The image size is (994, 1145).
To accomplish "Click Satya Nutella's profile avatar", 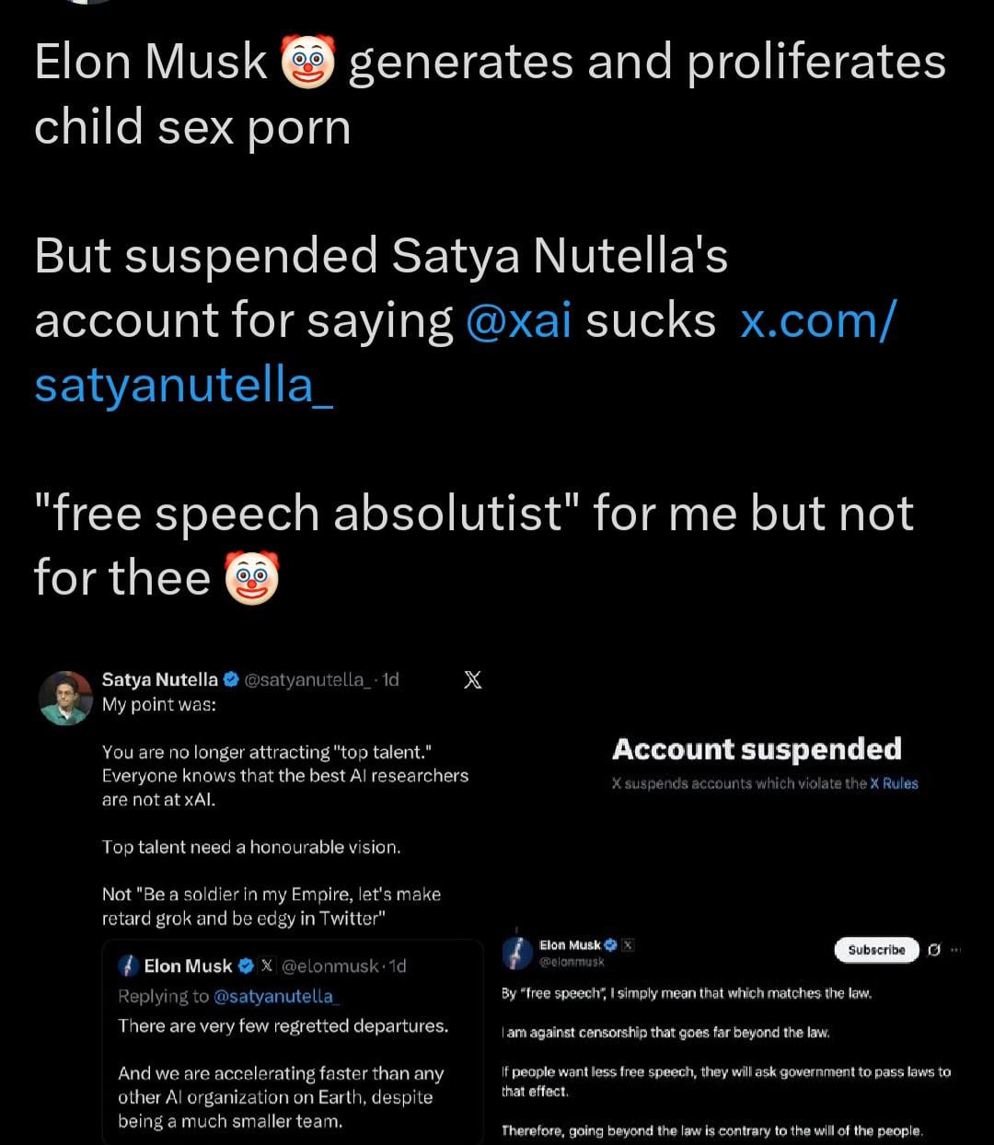I will [x=66, y=698].
